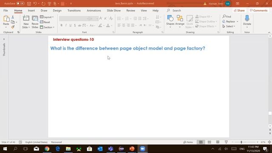
Task: Clear all formatting icon
Action: coord(111,18)
